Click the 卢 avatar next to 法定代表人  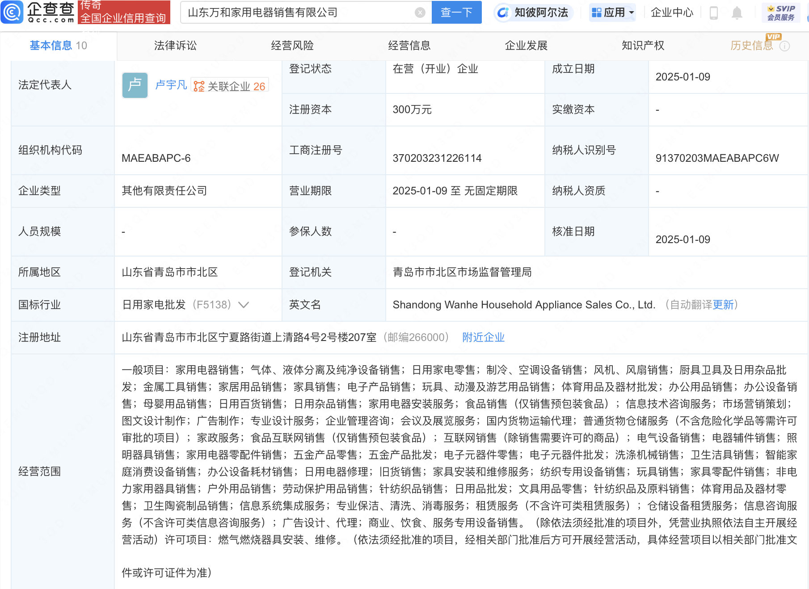tap(135, 85)
